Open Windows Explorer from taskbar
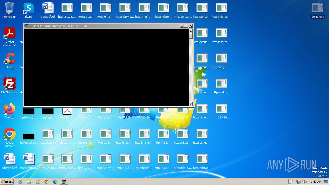The width and height of the screenshot is (329, 185). 29,182
